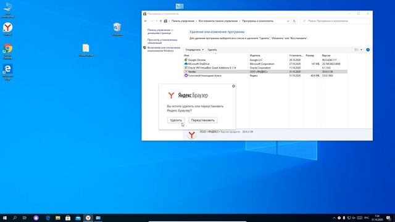Open Mail app from the taskbar
Image resolution: width=395 pixels, height=222 pixels.
coord(78,218)
